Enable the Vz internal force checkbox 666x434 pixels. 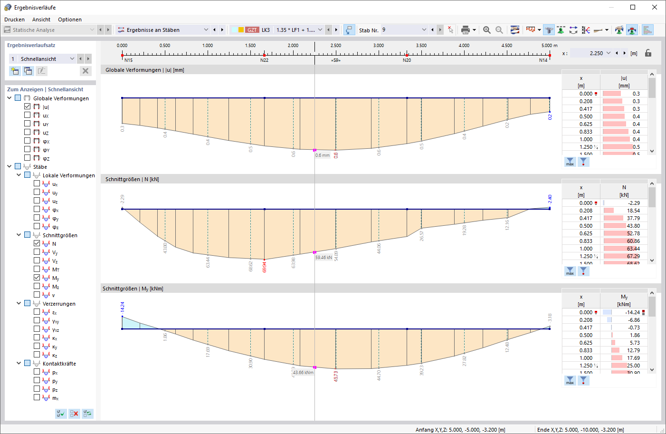[37, 260]
